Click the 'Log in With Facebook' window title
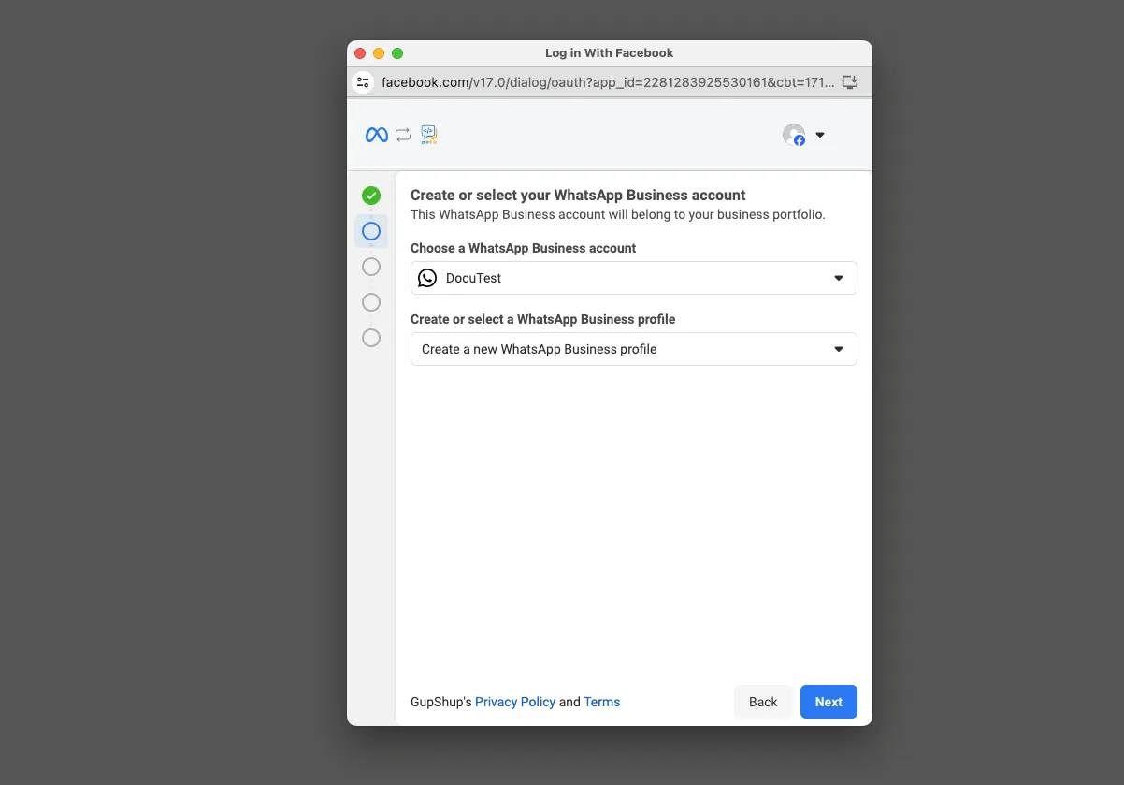This screenshot has height=785, width=1124. click(x=610, y=53)
